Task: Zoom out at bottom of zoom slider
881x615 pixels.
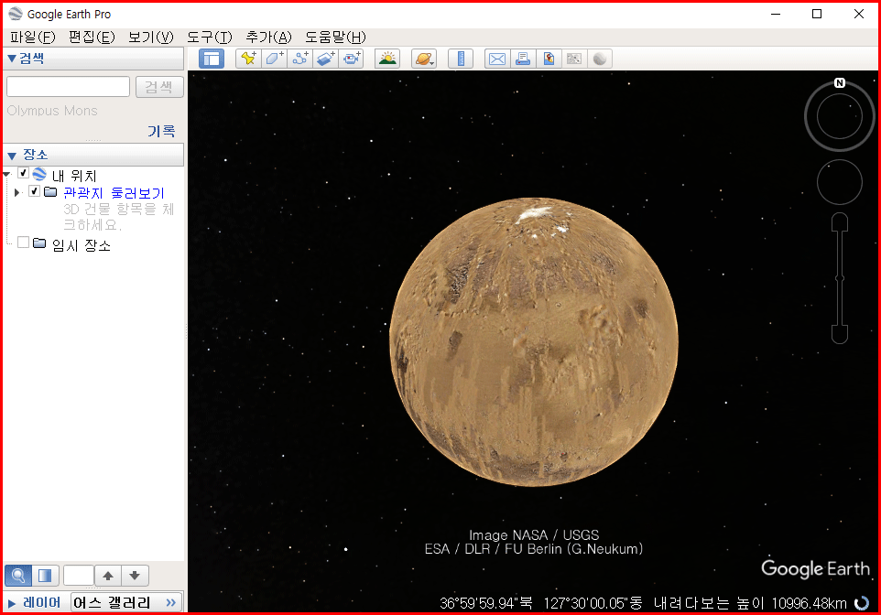Action: tap(840, 334)
